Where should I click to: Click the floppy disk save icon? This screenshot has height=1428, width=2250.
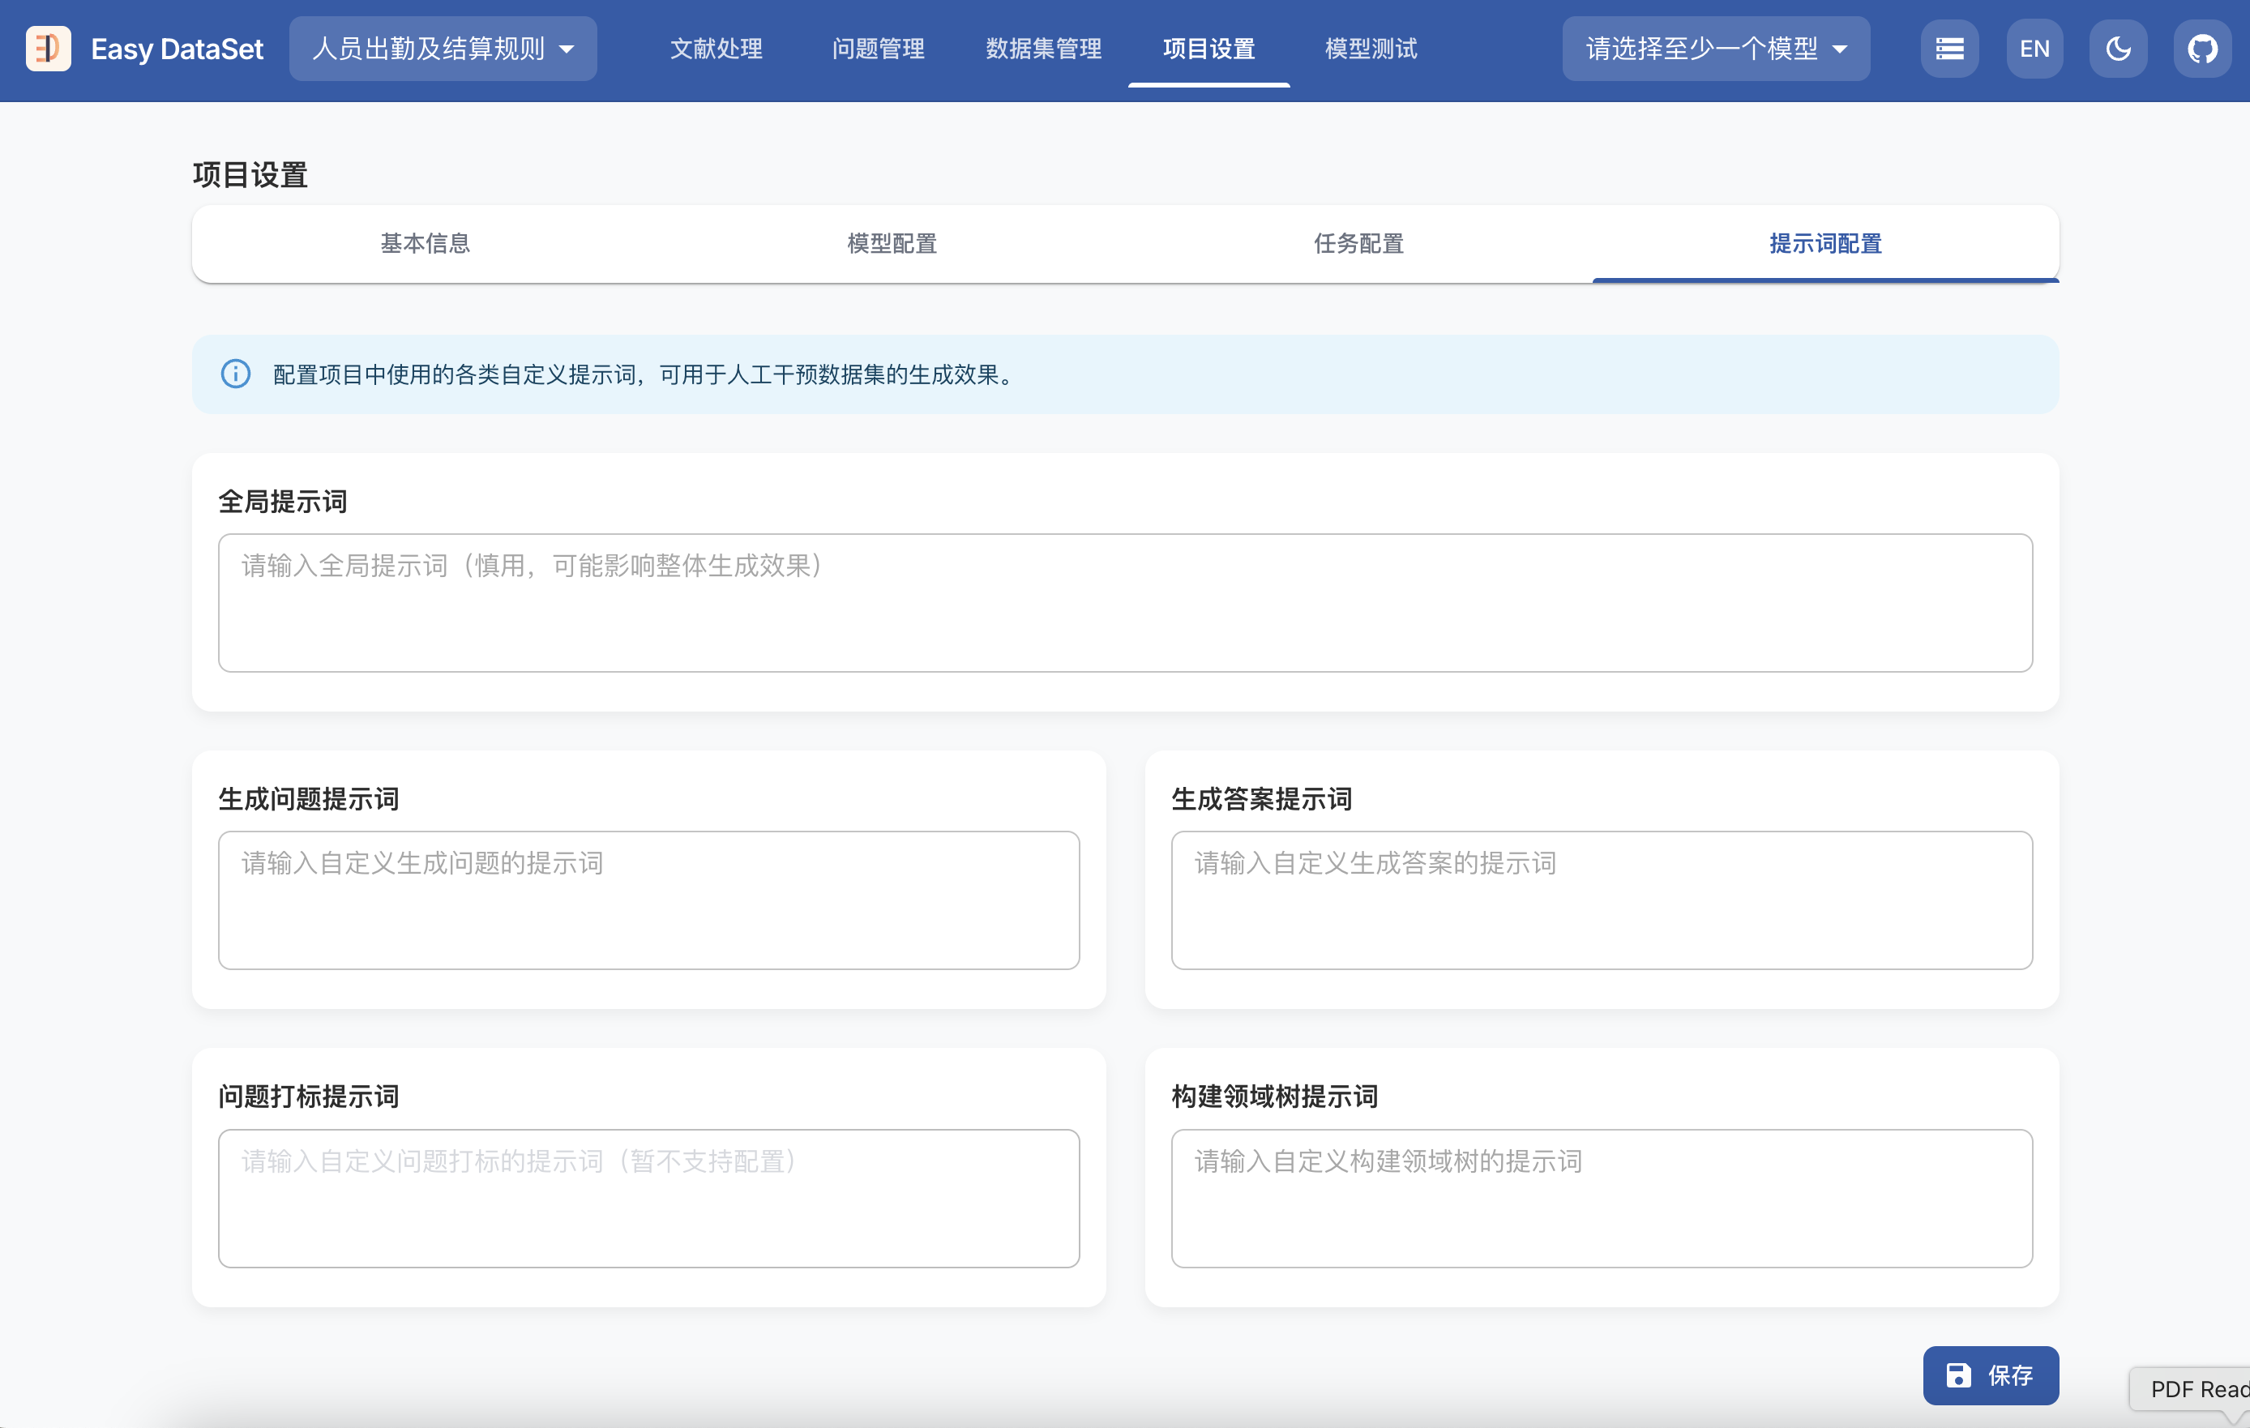coord(1958,1375)
